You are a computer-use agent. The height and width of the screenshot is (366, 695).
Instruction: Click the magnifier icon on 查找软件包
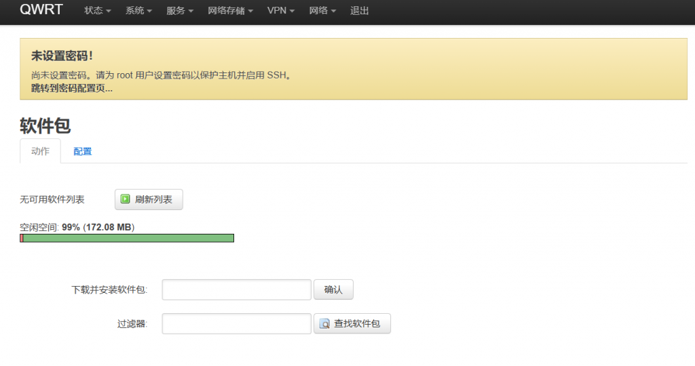tap(325, 324)
